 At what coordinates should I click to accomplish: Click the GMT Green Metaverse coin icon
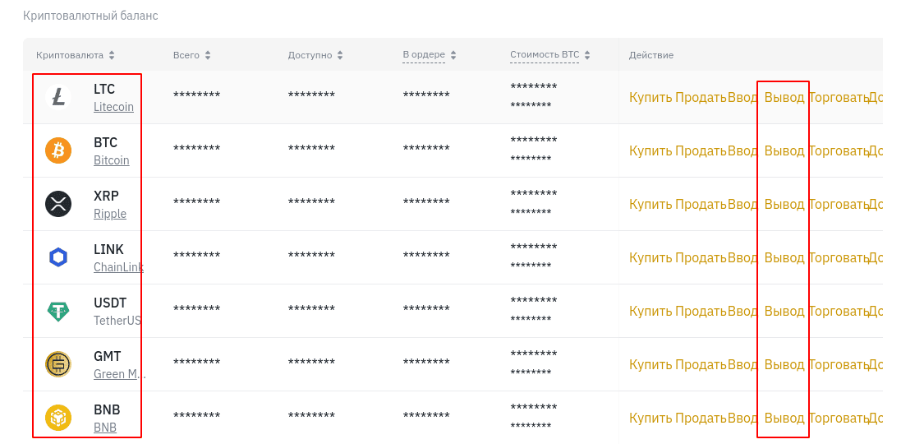point(58,364)
